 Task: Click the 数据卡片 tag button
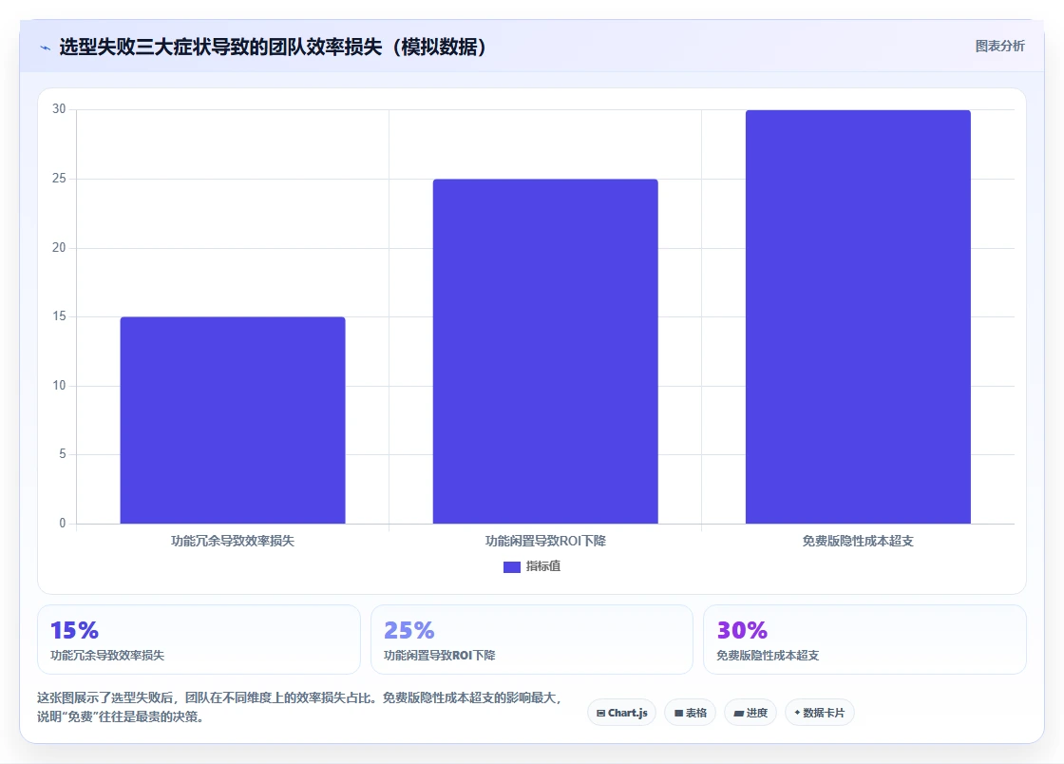coord(820,713)
